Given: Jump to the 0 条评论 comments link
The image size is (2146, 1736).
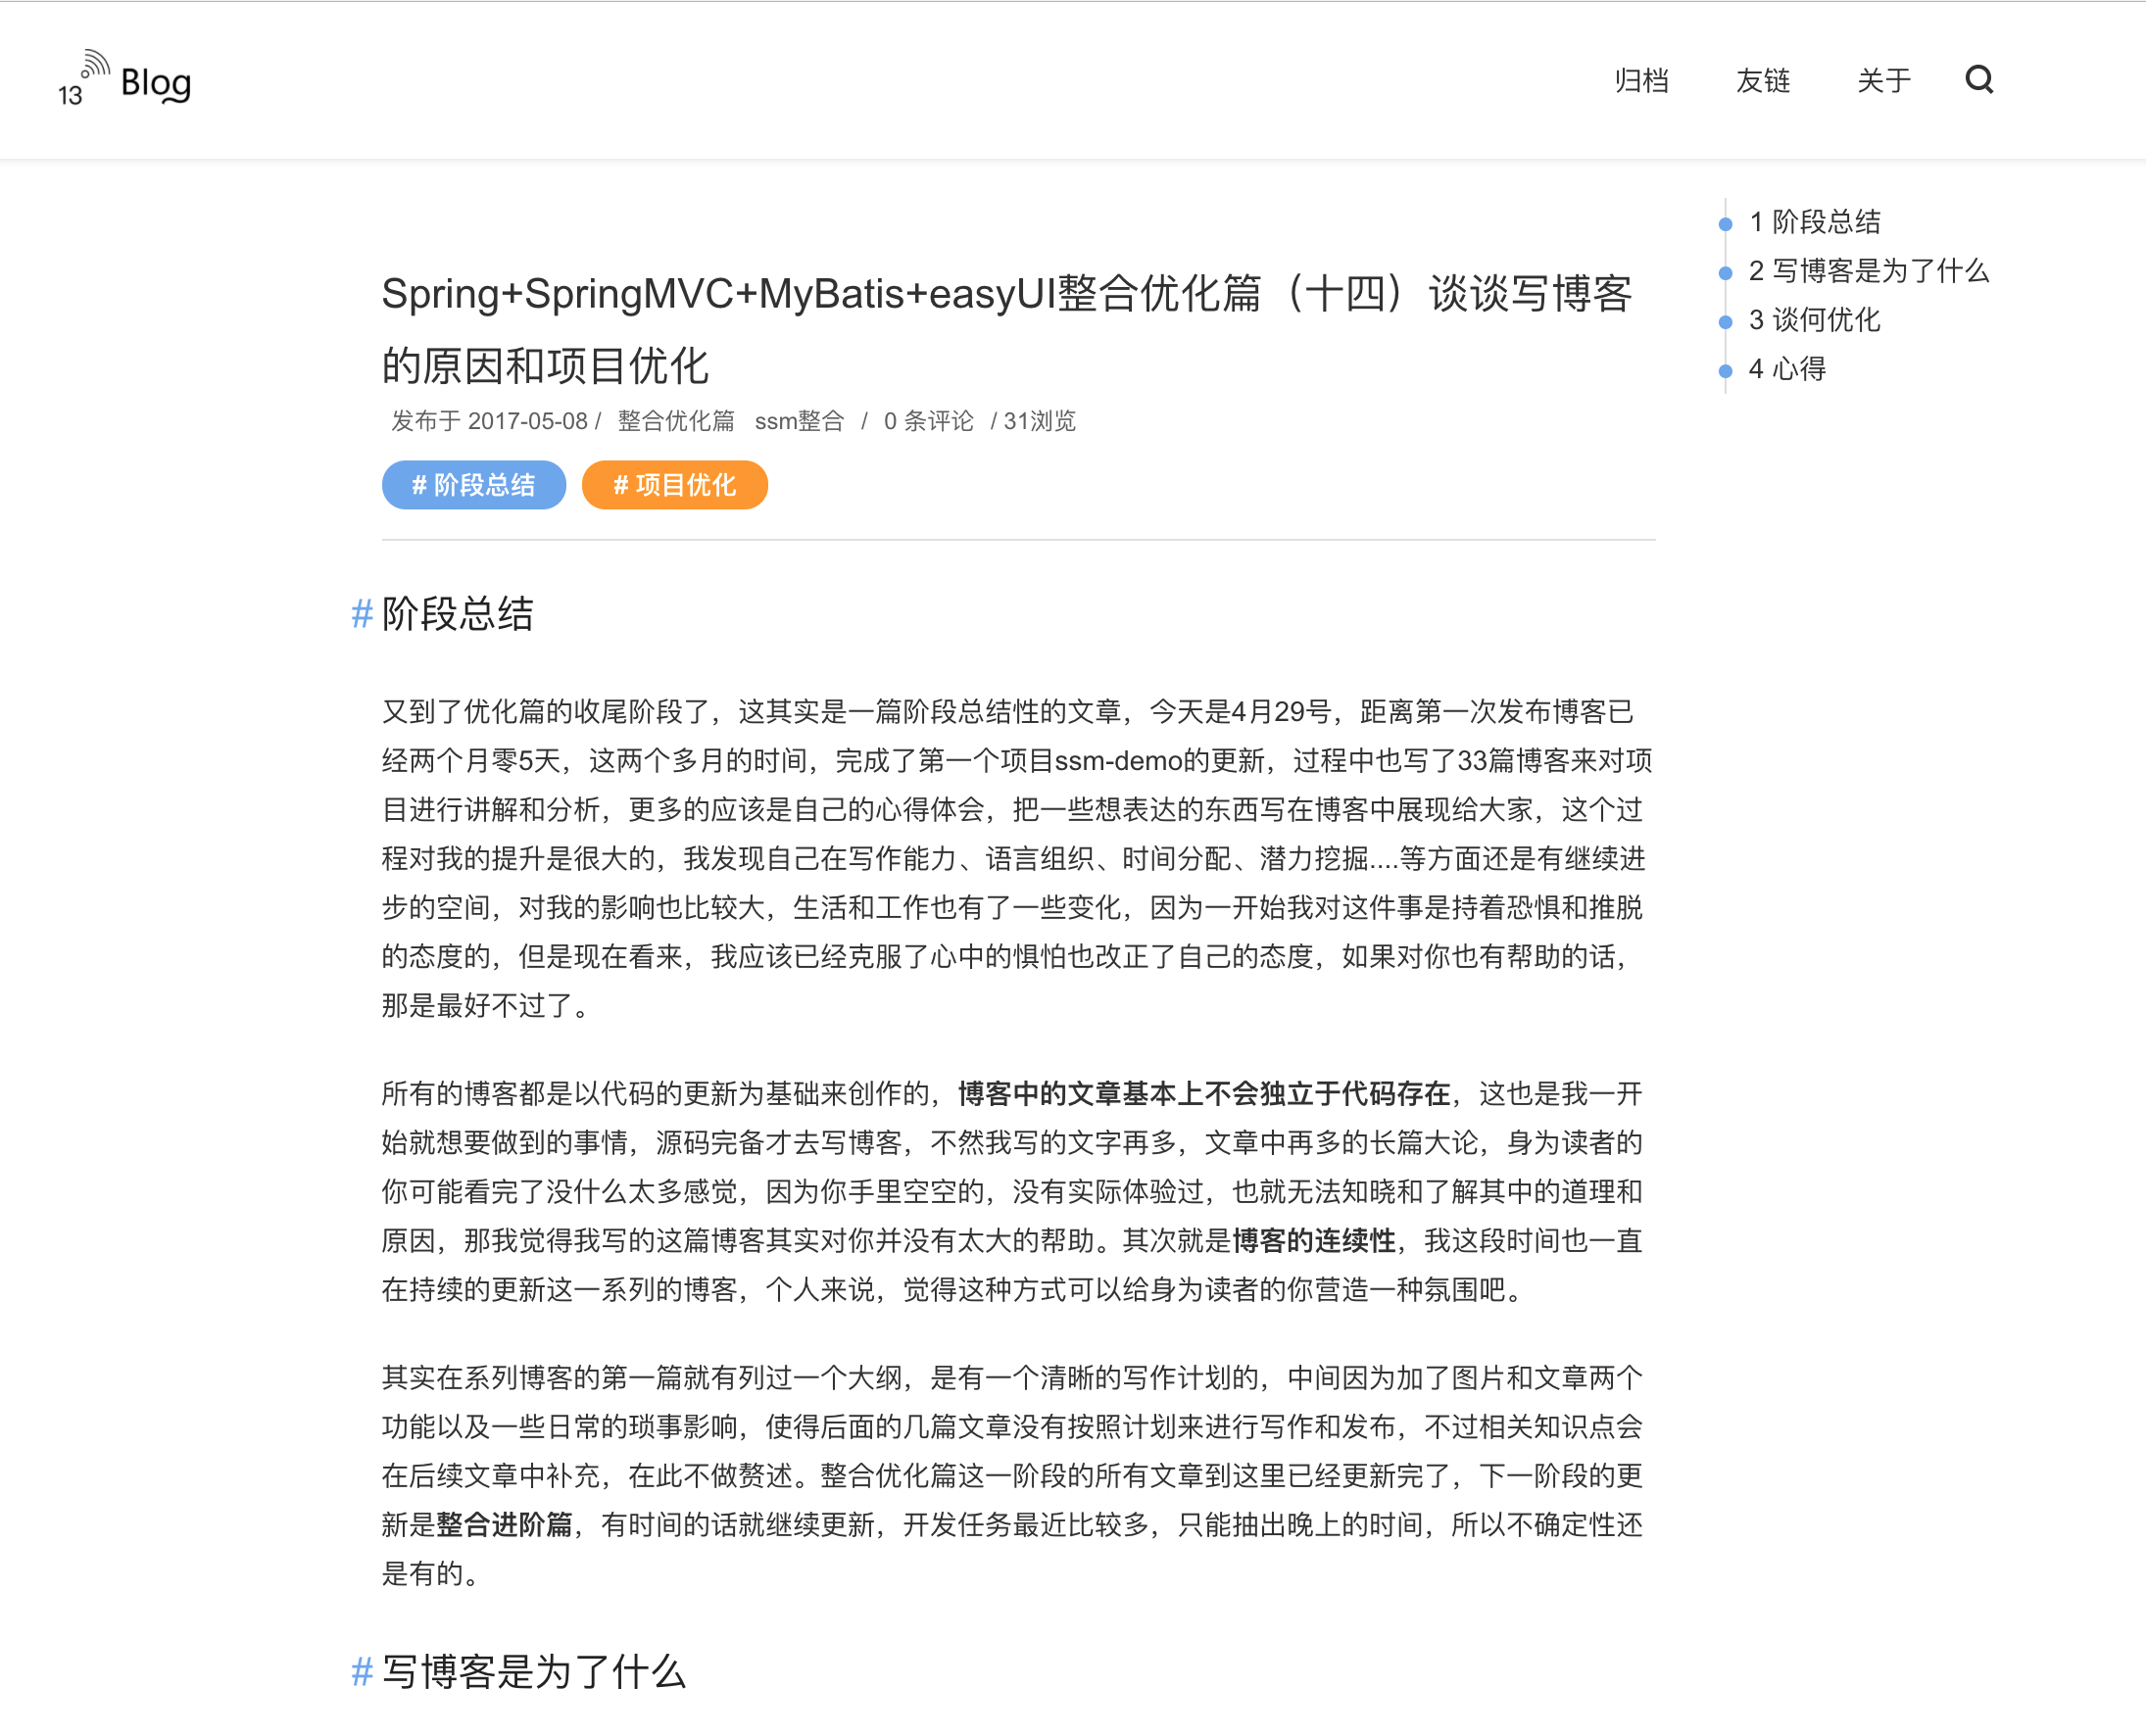Looking at the screenshot, I should (x=928, y=421).
